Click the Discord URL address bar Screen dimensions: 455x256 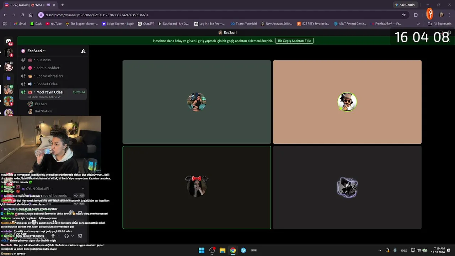pyautogui.click(x=220, y=15)
